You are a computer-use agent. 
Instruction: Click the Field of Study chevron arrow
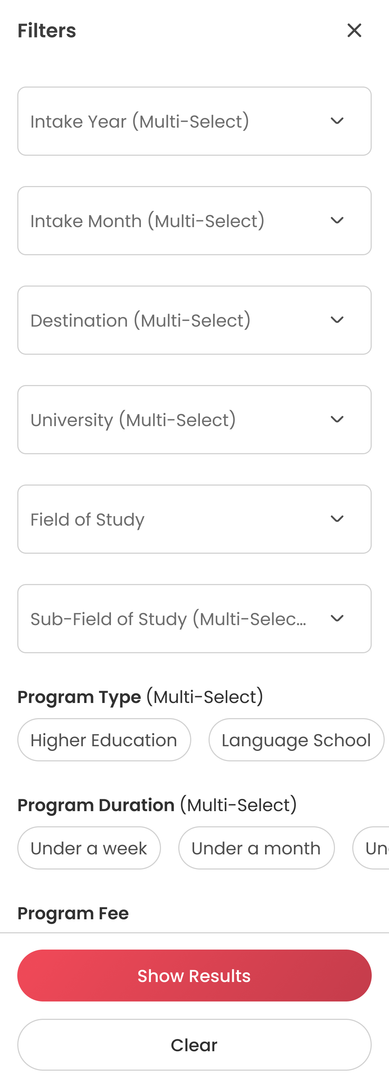(x=337, y=519)
